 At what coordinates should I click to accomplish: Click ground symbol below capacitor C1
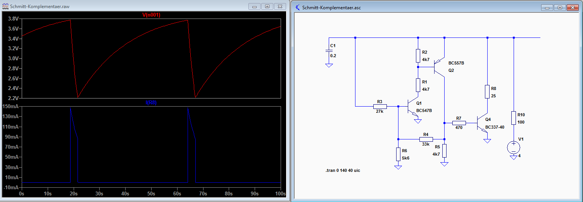tap(329, 66)
